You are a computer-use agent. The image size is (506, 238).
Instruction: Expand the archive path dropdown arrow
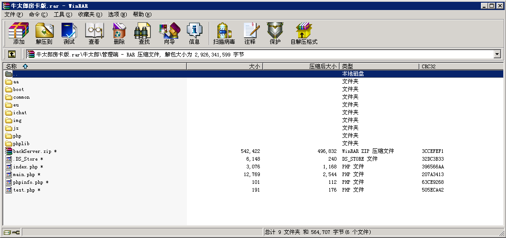pyautogui.click(x=497, y=54)
